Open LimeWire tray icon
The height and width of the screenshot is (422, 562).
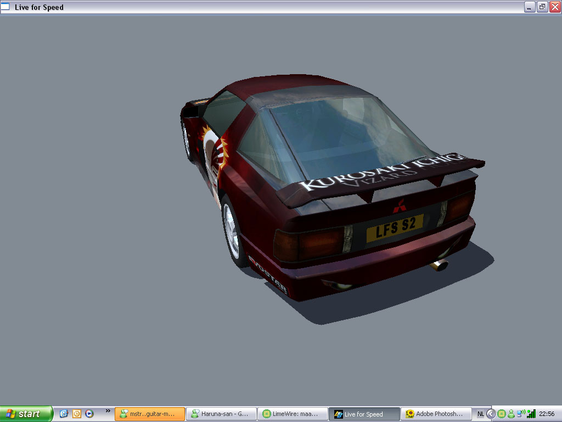(x=502, y=414)
